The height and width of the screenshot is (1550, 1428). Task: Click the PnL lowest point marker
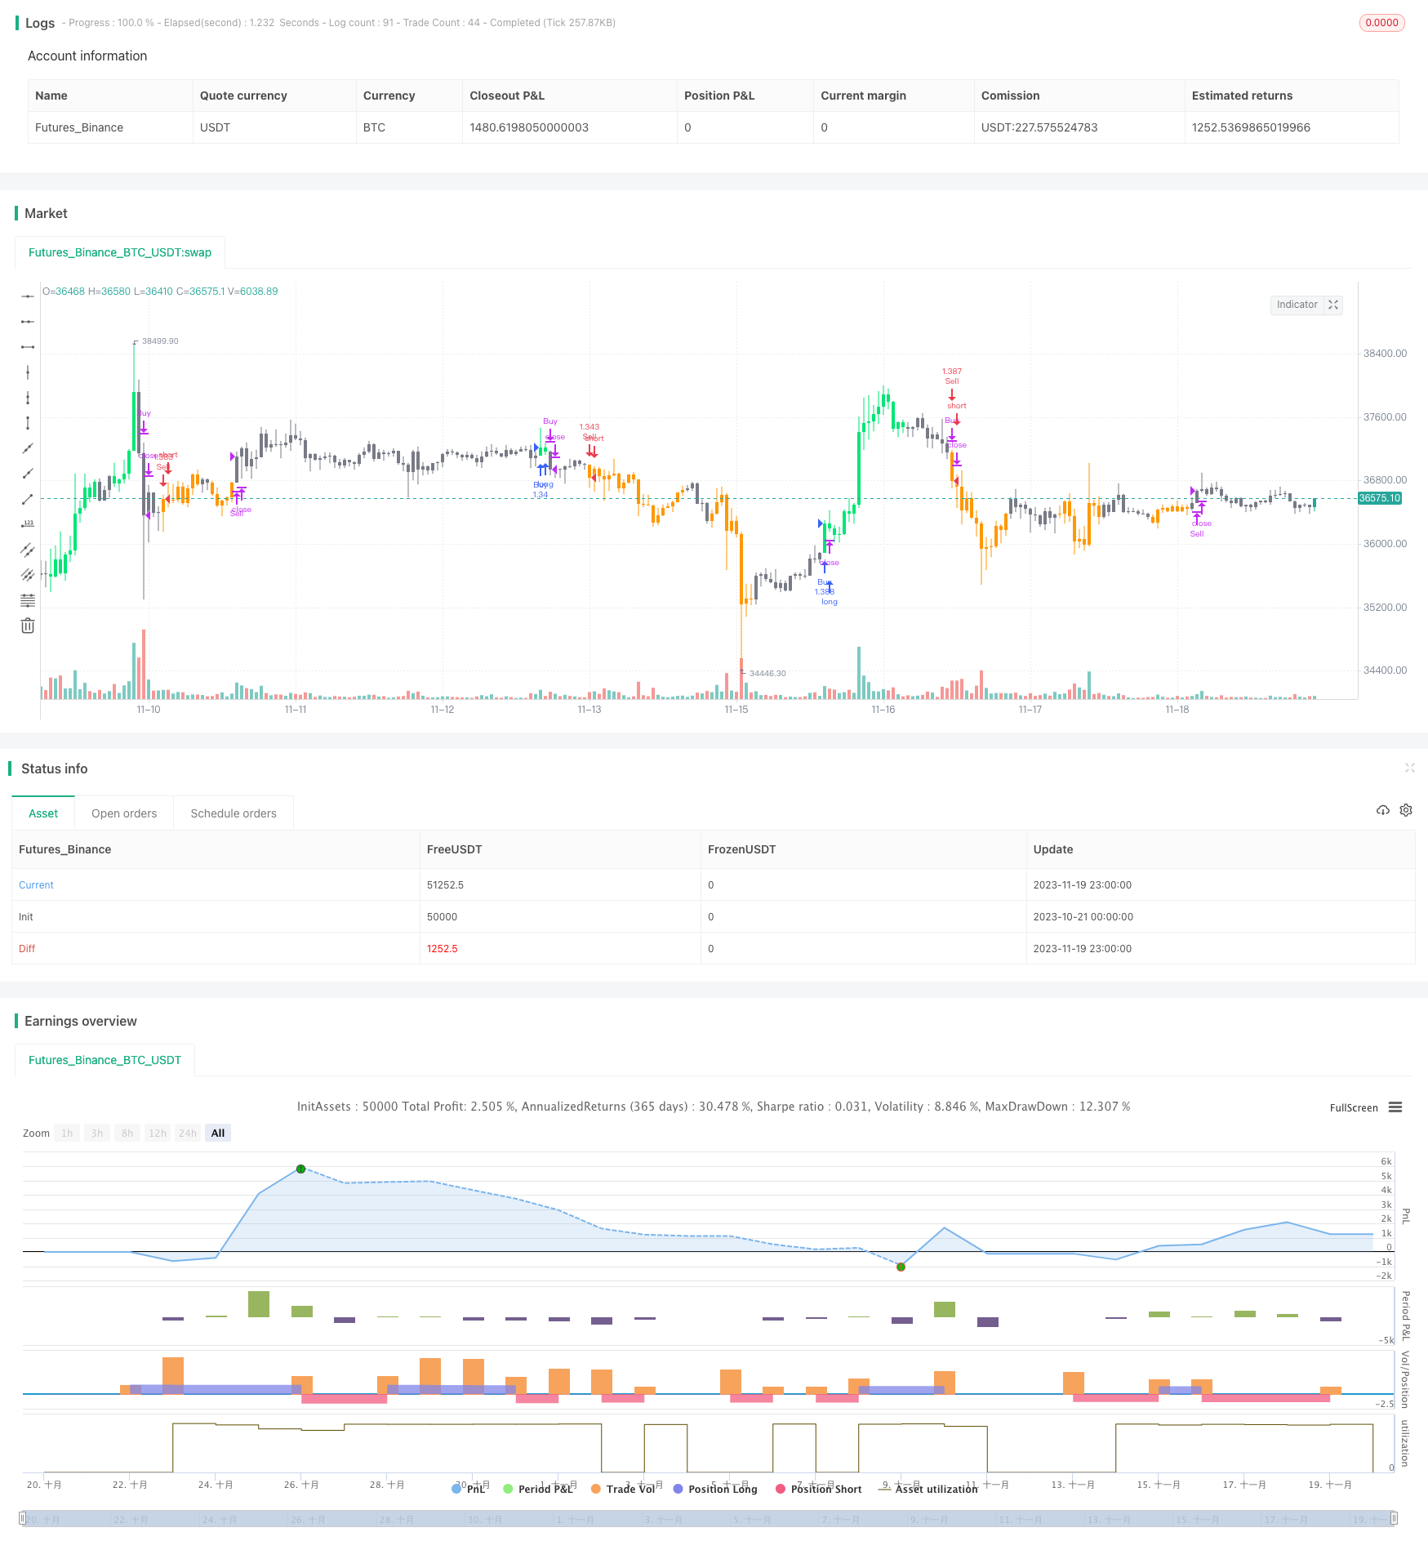(x=901, y=1267)
